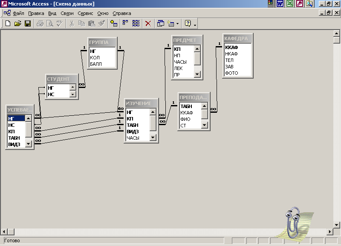341x246 pixels.
Task: Run the Spelling check icon
Action: click(x=60, y=23)
